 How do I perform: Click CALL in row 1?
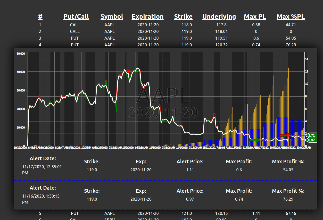click(x=75, y=25)
